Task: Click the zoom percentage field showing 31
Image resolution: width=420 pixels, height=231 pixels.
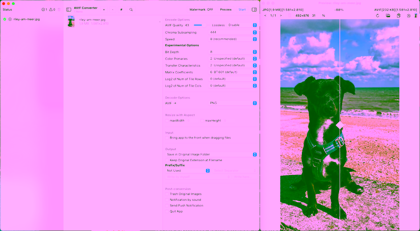Action: click(x=315, y=16)
